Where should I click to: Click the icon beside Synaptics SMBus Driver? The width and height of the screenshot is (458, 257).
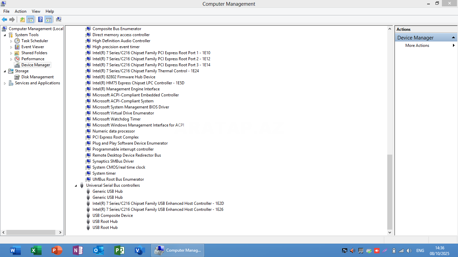[88, 161]
